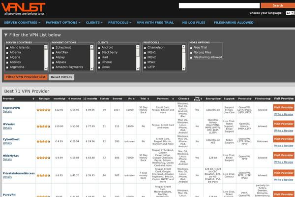Image resolution: width=295 pixels, height=197 pixels.
Task: Click down arrow of Protocols list
Action: point(184,69)
